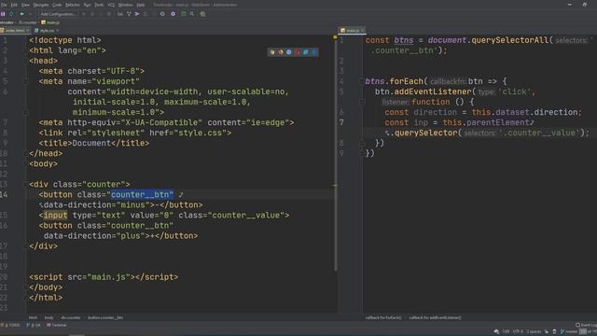Screen dimensions: 597x336
Task: Open the Navigate menu
Action: 41,5
